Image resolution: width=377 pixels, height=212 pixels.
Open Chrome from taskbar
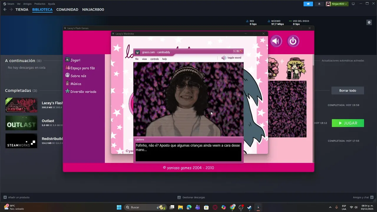pos(232,207)
